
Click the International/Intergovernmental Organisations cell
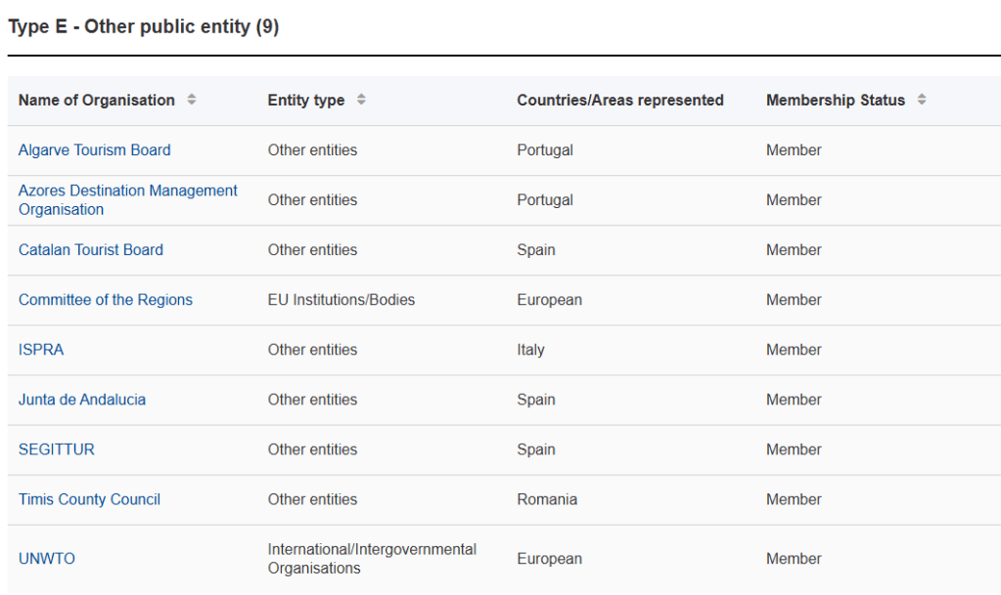click(x=372, y=559)
